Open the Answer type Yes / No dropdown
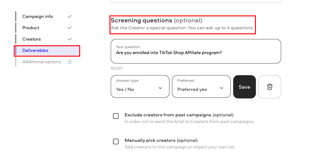The width and height of the screenshot is (313, 167). (x=140, y=86)
